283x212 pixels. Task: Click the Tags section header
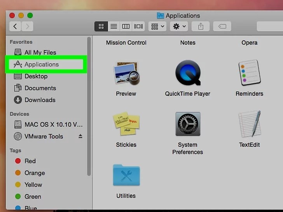click(x=16, y=151)
